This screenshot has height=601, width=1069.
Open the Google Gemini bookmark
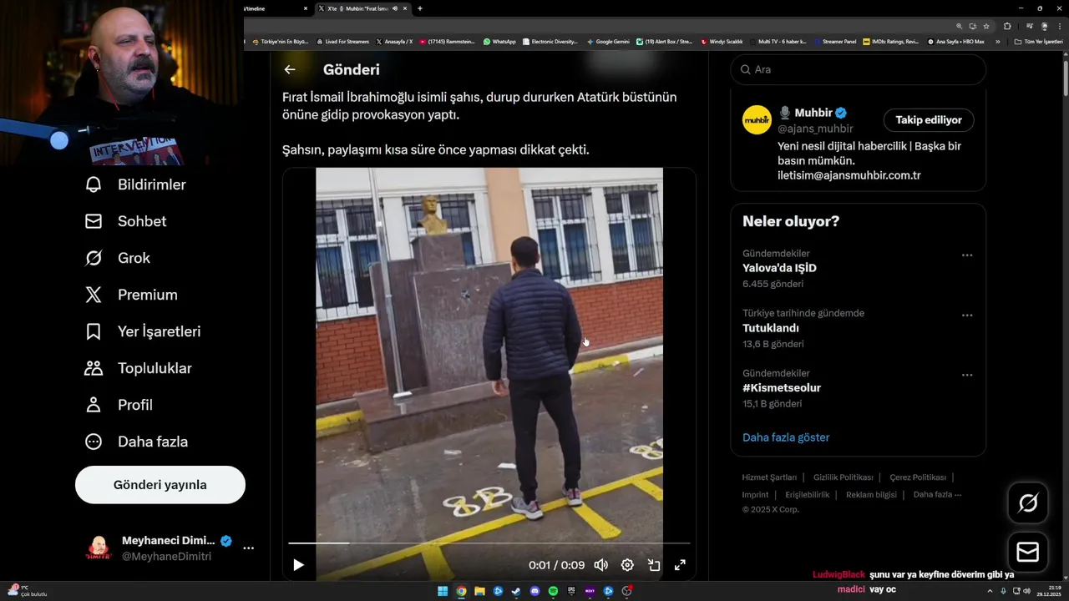(608, 41)
